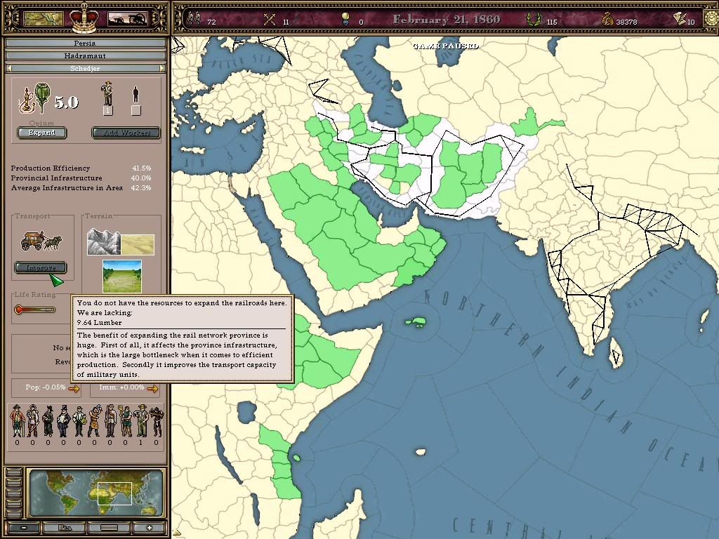
Task: Click the crossed swords leadership icon
Action: (270, 20)
